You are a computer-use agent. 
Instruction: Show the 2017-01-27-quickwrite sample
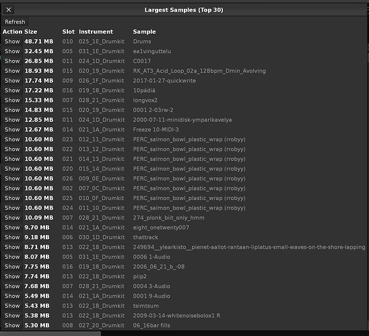[13, 81]
